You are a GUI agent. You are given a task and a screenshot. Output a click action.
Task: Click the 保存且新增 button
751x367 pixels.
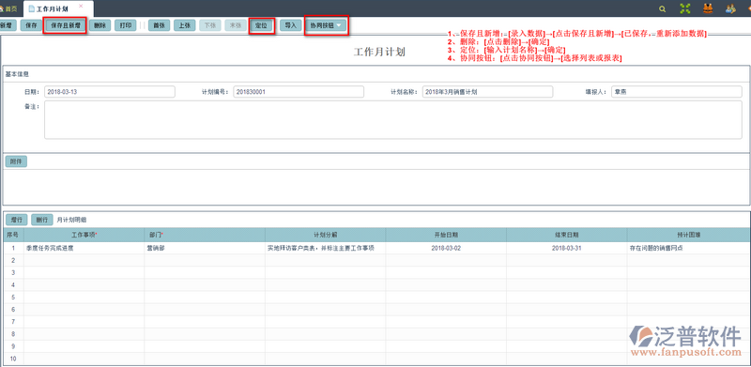[65, 25]
